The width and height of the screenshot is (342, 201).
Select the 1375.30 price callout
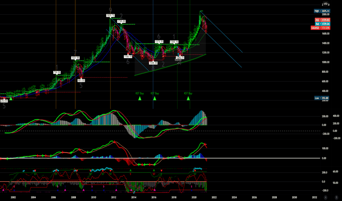159,42
